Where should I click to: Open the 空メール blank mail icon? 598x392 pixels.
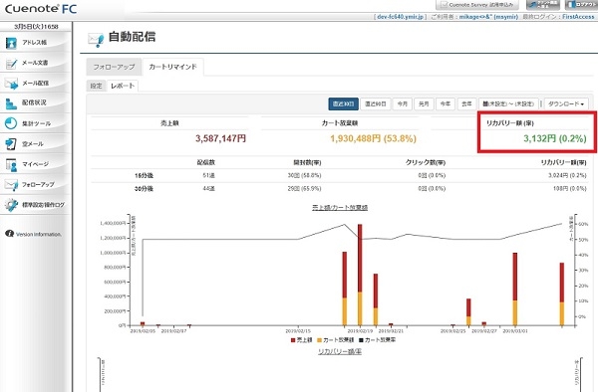click(11, 144)
